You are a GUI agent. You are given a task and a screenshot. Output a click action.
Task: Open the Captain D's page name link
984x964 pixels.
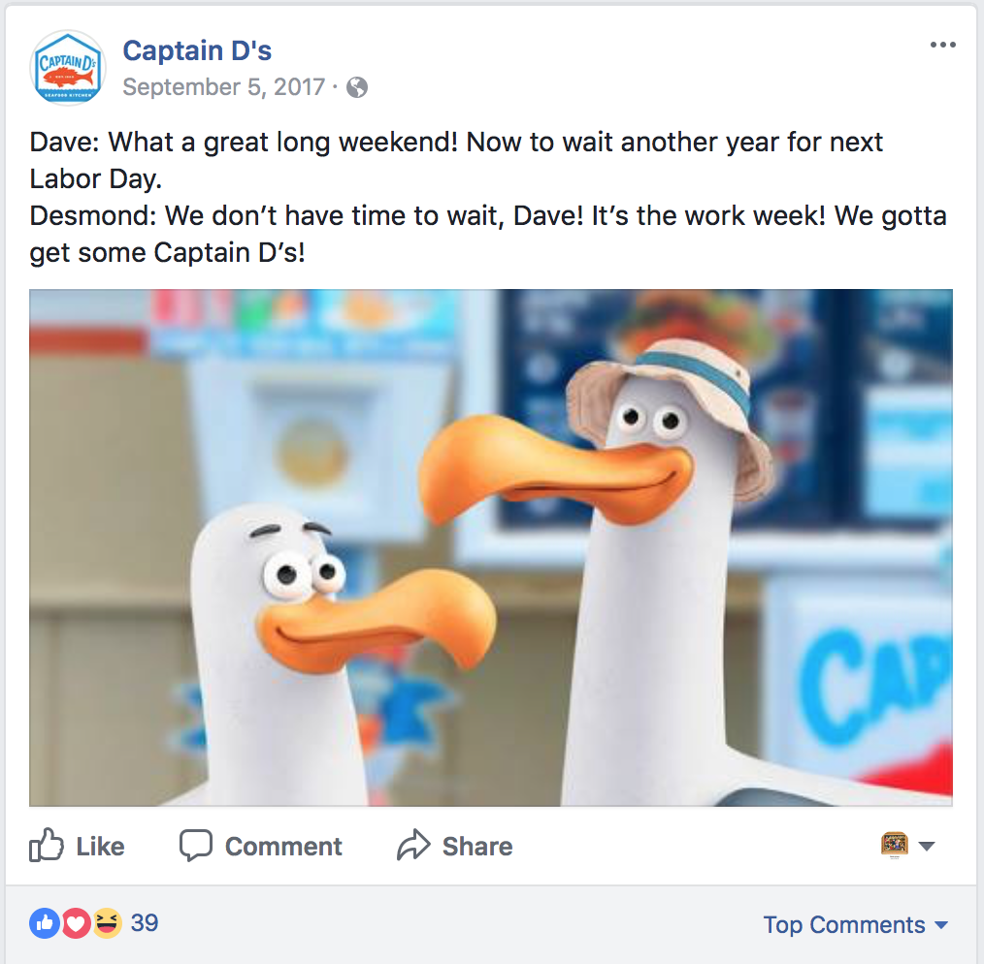point(197,50)
